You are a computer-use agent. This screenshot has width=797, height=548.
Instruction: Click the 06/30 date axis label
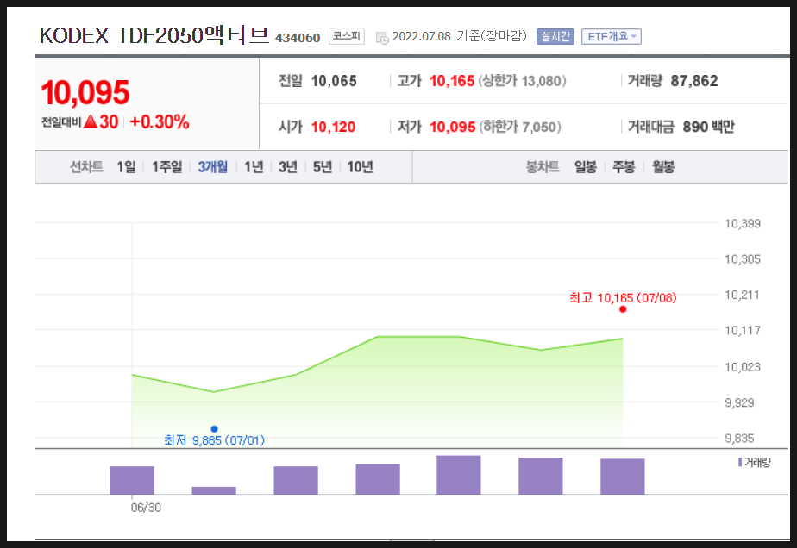146,508
